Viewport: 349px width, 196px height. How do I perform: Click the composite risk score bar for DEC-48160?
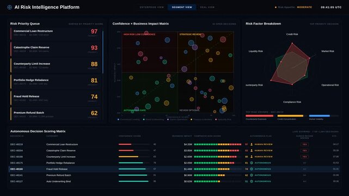click(x=218, y=169)
